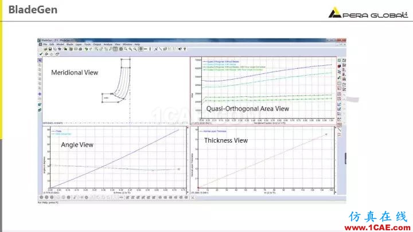Click the Redo arrow icon

pyautogui.click(x=91, y=49)
